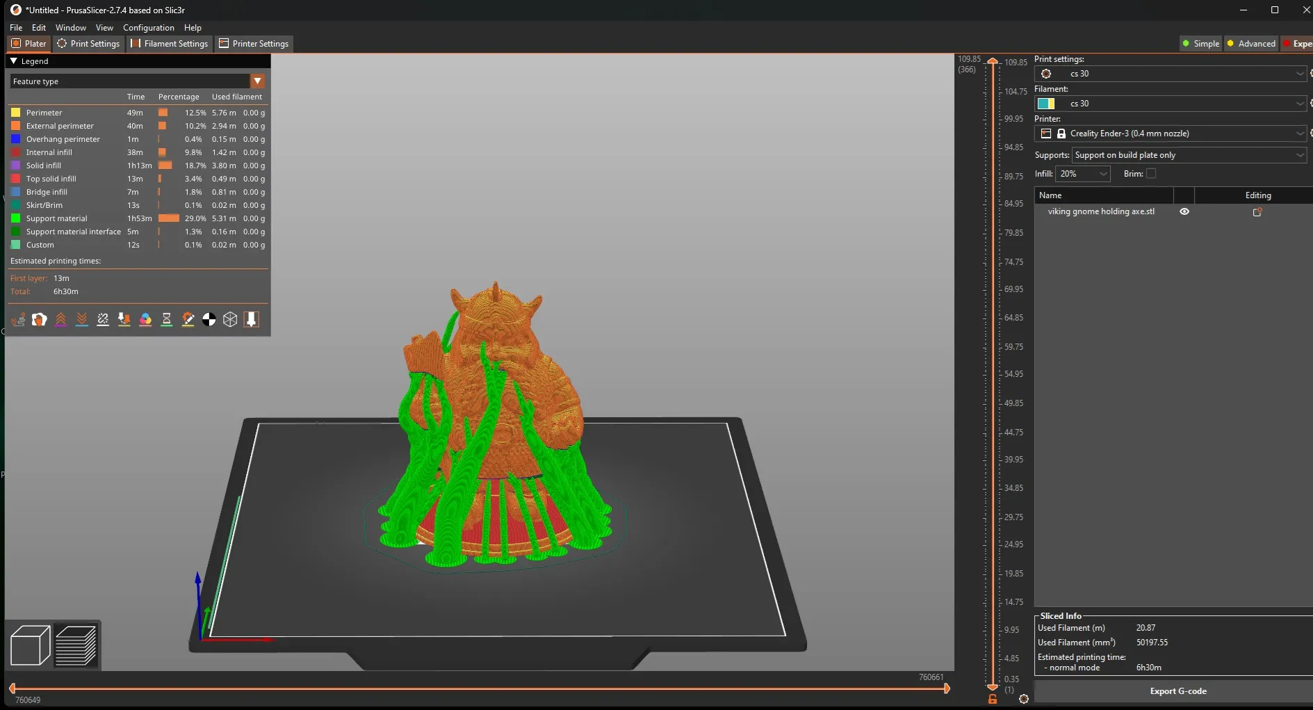This screenshot has height=710, width=1313.
Task: Hide viking gnome object with eye icon
Action: pos(1184,211)
